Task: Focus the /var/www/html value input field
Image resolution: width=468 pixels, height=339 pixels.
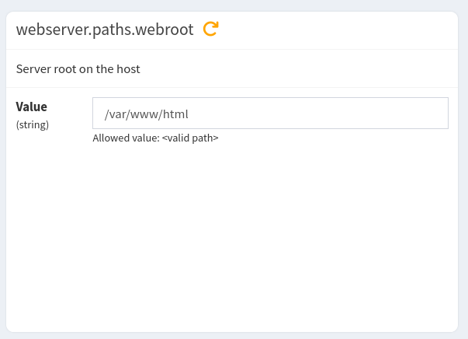Action: tap(270, 114)
